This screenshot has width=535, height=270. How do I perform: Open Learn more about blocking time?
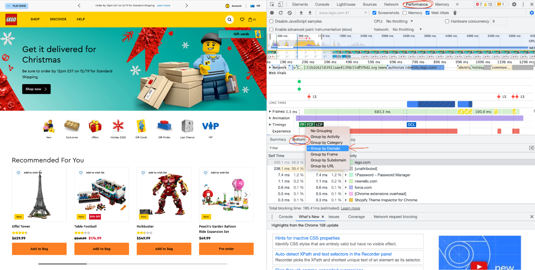click(350, 208)
